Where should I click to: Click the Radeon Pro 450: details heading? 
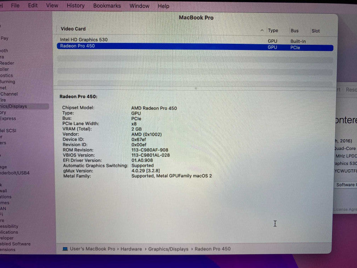tap(79, 96)
